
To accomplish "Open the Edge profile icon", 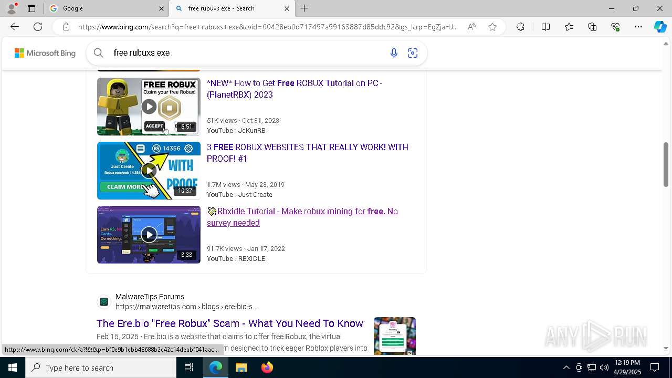I will point(12,8).
